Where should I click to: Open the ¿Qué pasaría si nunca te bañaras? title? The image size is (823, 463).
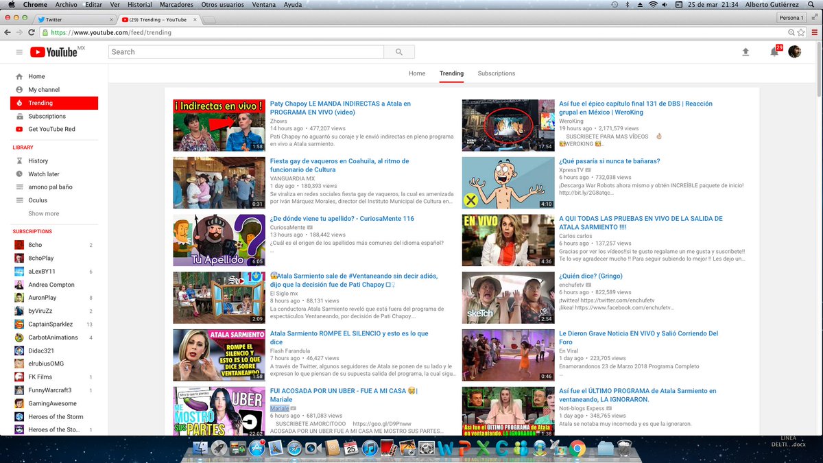coord(610,161)
